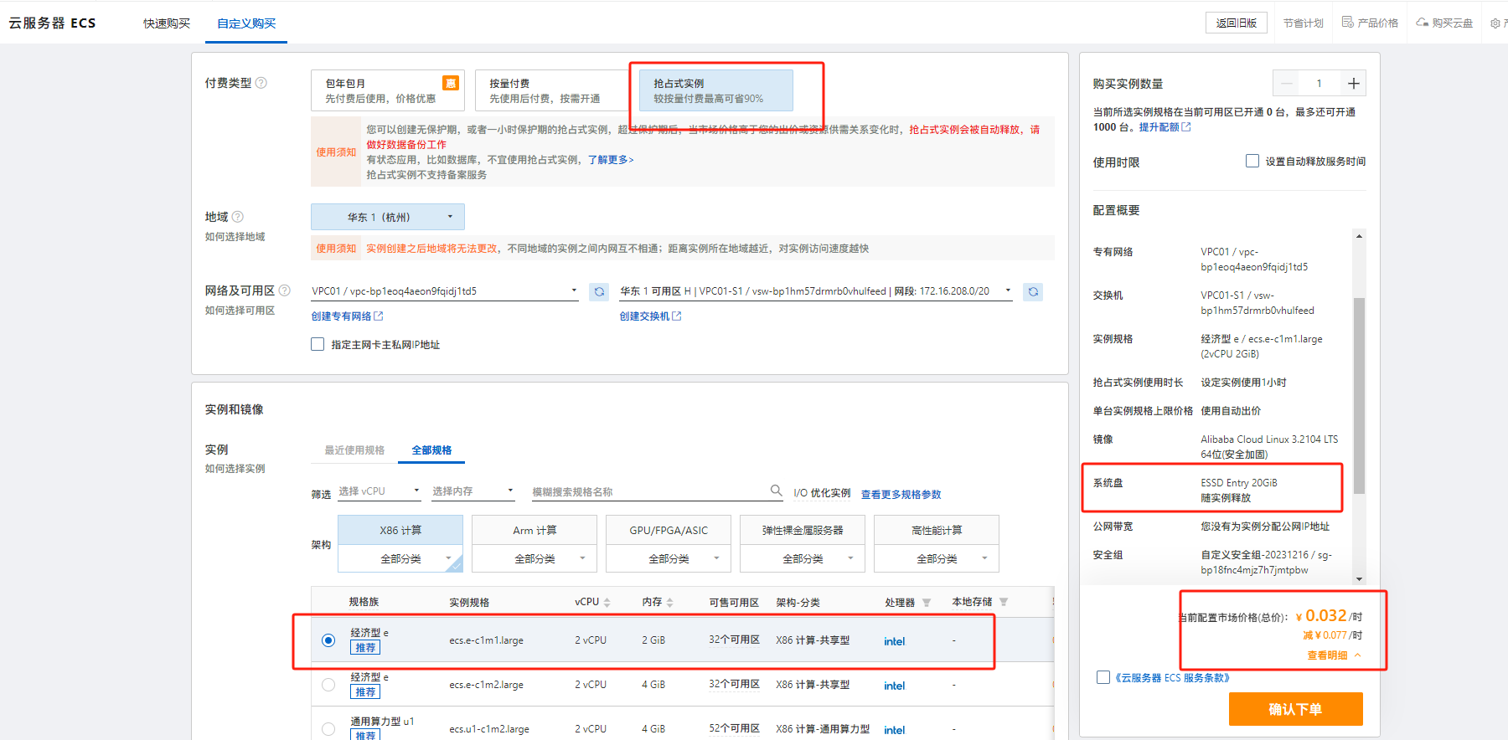1508x740 pixels.
Task: Open help icon next to 付费类型
Action: [x=261, y=83]
